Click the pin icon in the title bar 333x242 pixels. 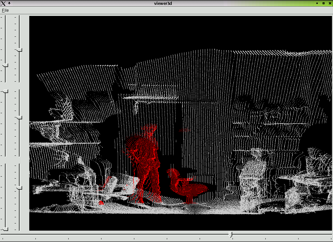9,3
